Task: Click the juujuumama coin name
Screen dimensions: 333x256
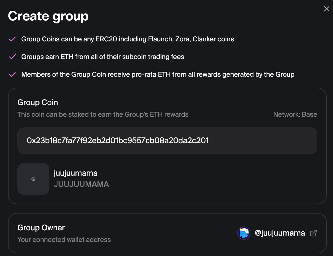Action: pos(75,173)
